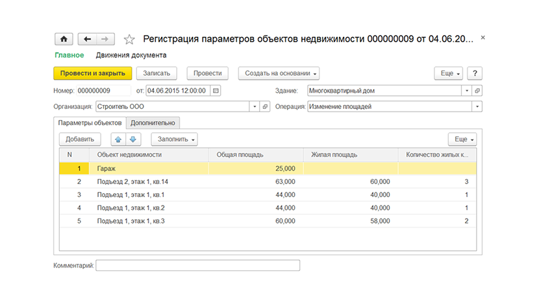Select the Гараж row
The width and height of the screenshot is (539, 304).
click(268, 169)
